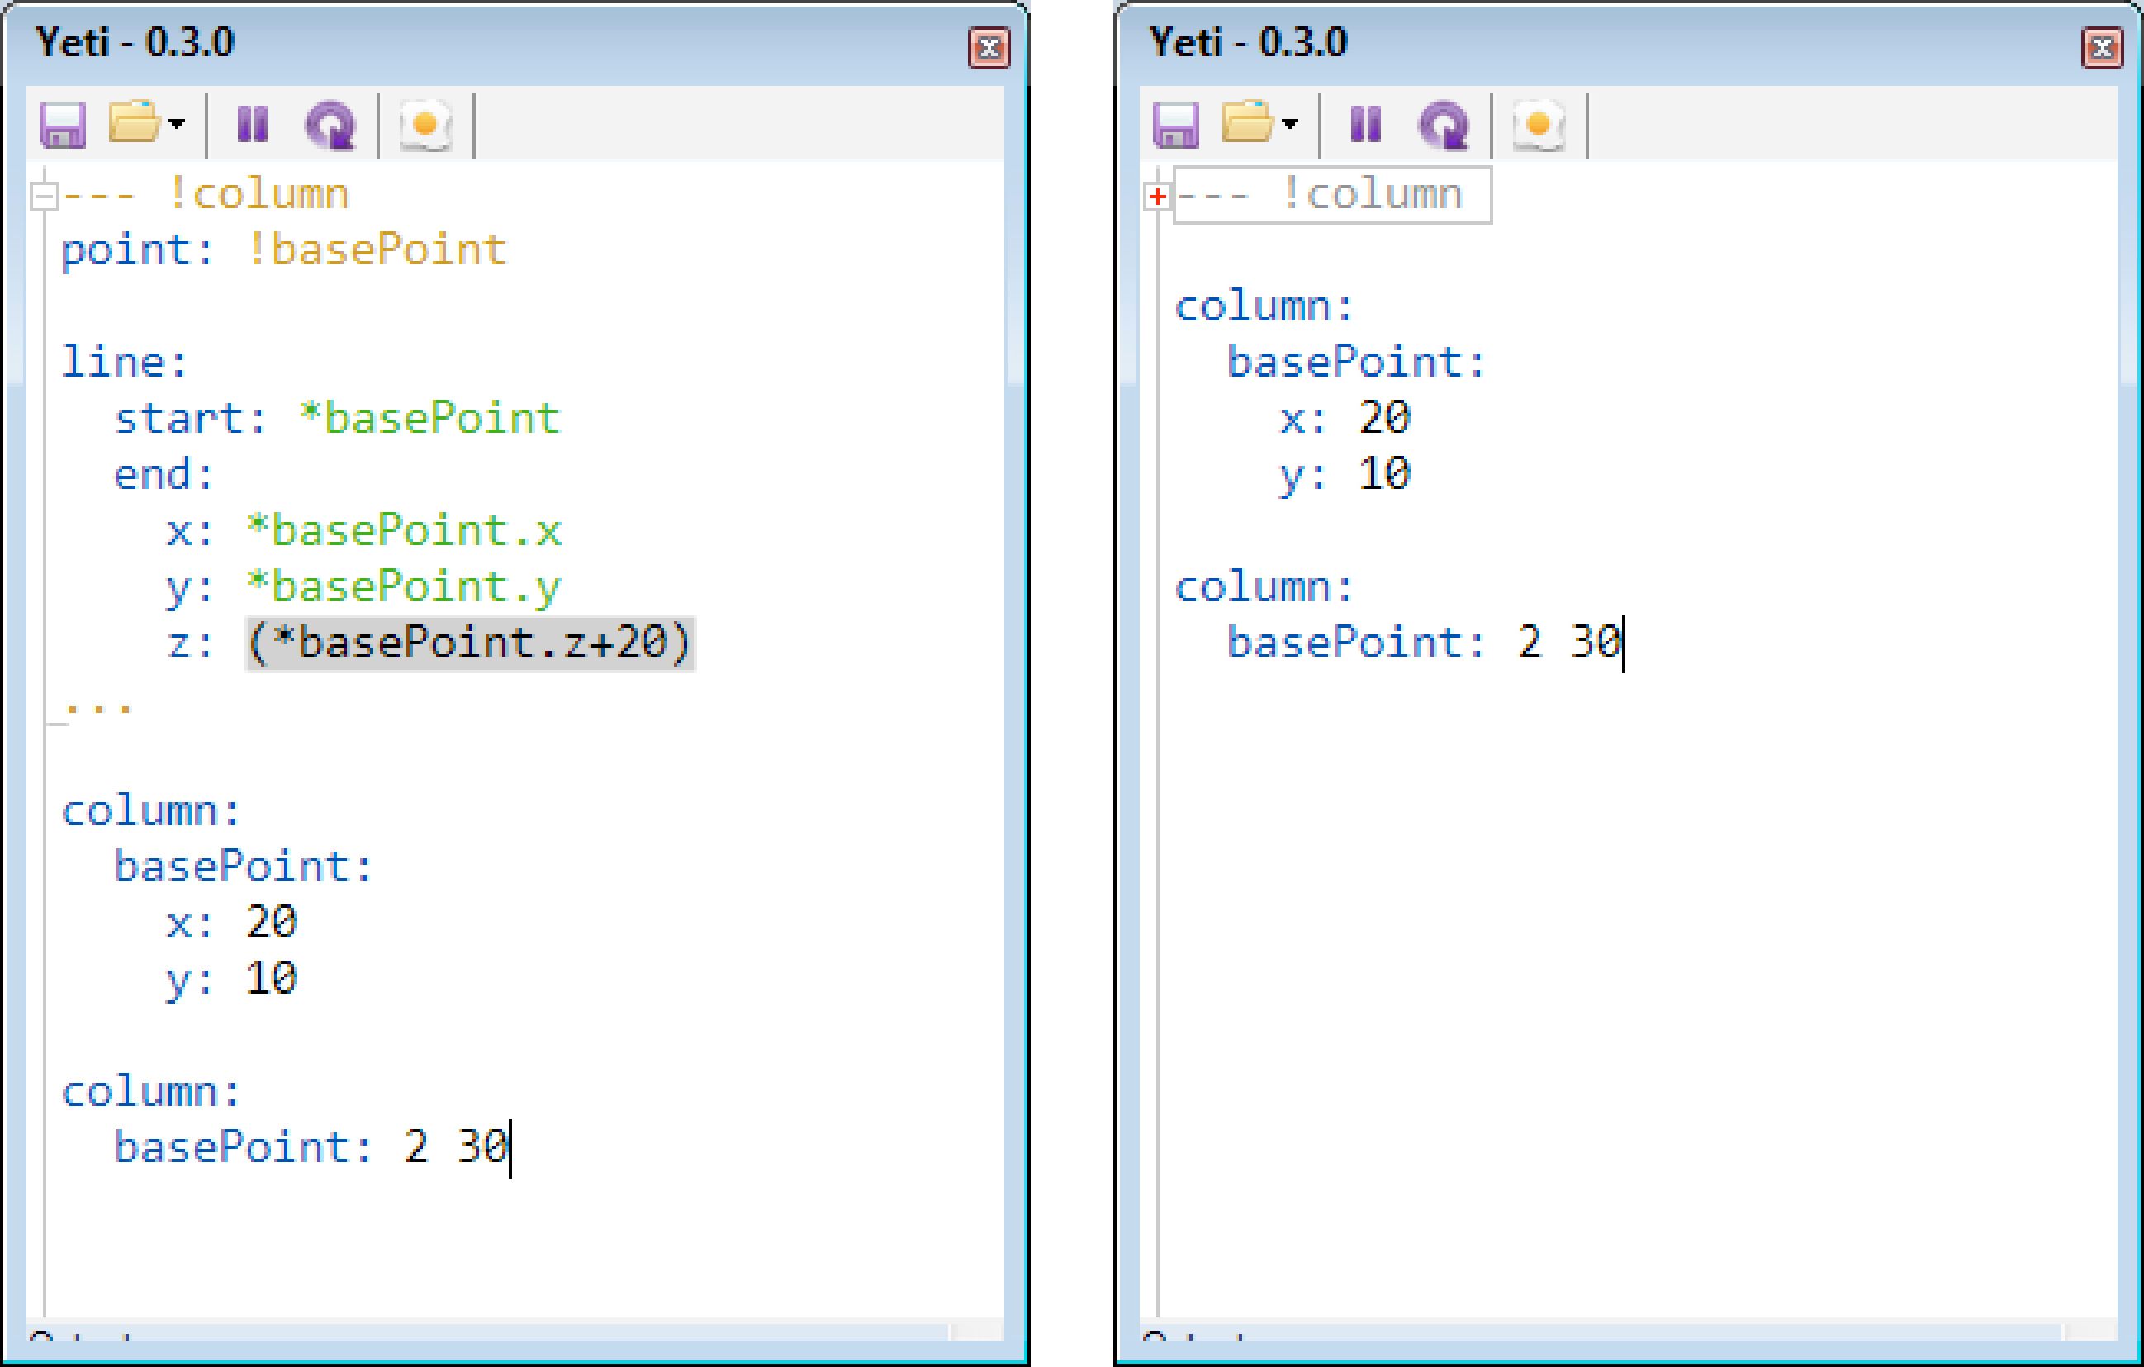Click first 'column:' key in right editor
The width and height of the screenshot is (2144, 1367).
(x=1264, y=307)
